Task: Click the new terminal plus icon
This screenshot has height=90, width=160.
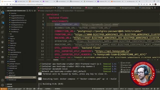Action: [x=148, y=60]
